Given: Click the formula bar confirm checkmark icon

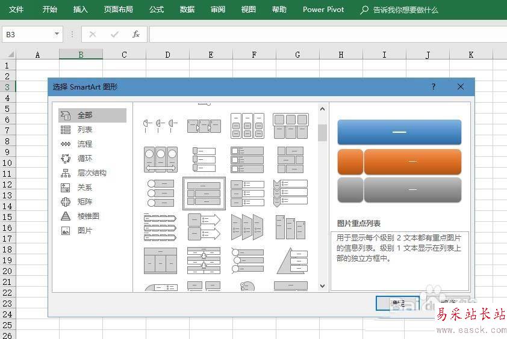Looking at the screenshot, I should [x=114, y=34].
